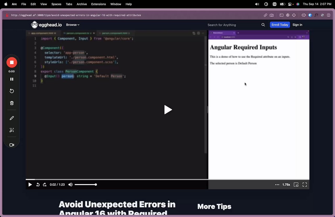
Task: Trigger the confetti effect icon
Action: pos(12,130)
